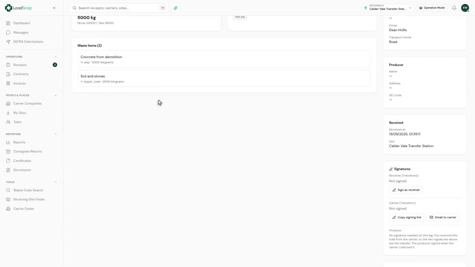The height and width of the screenshot is (267, 475).
Task: Collapse the sidebar with double chevron icon
Action: (54, 8)
